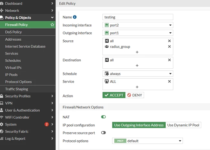
Task: Favorite the Firewall Policy star icon
Action: (52, 25)
